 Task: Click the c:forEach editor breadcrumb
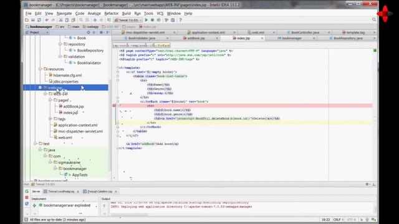click(x=162, y=45)
